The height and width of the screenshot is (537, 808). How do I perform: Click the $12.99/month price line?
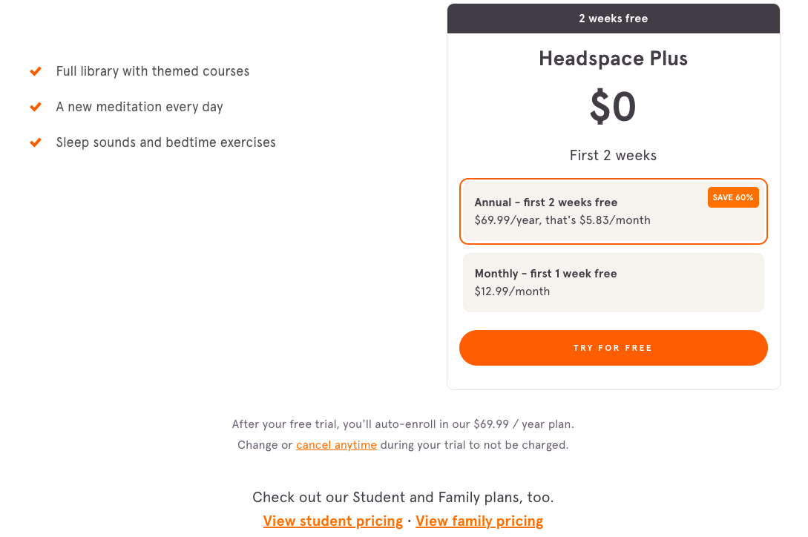click(x=512, y=291)
